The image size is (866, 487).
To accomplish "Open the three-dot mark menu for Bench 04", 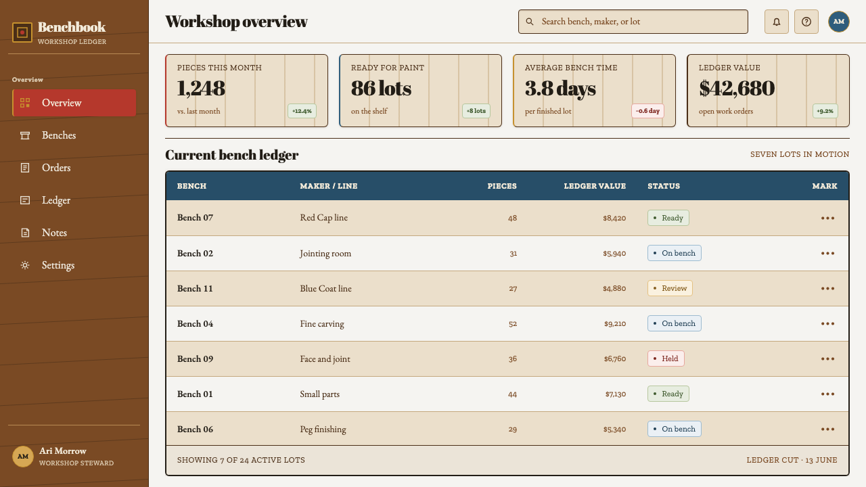I will pyautogui.click(x=827, y=323).
